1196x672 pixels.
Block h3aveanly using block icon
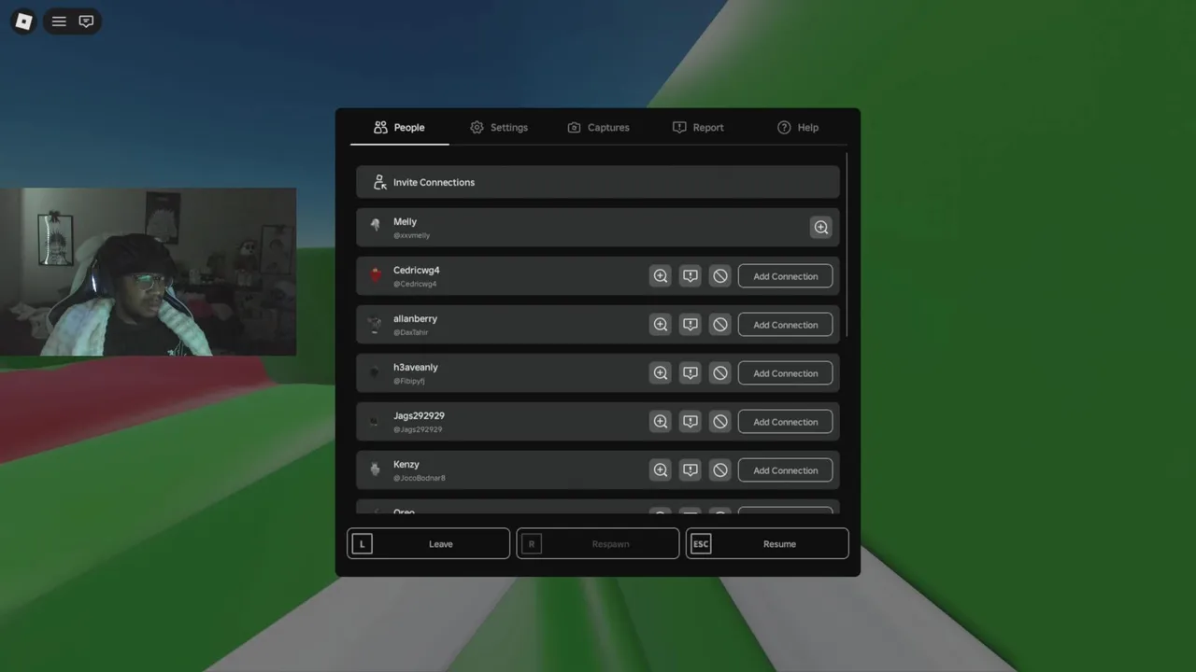(x=720, y=373)
